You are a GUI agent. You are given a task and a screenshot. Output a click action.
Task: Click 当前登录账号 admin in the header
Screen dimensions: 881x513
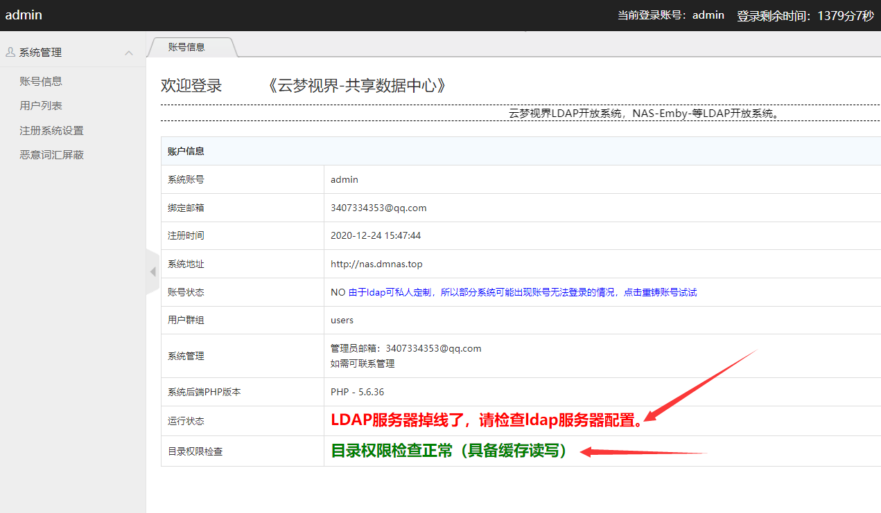tap(670, 15)
